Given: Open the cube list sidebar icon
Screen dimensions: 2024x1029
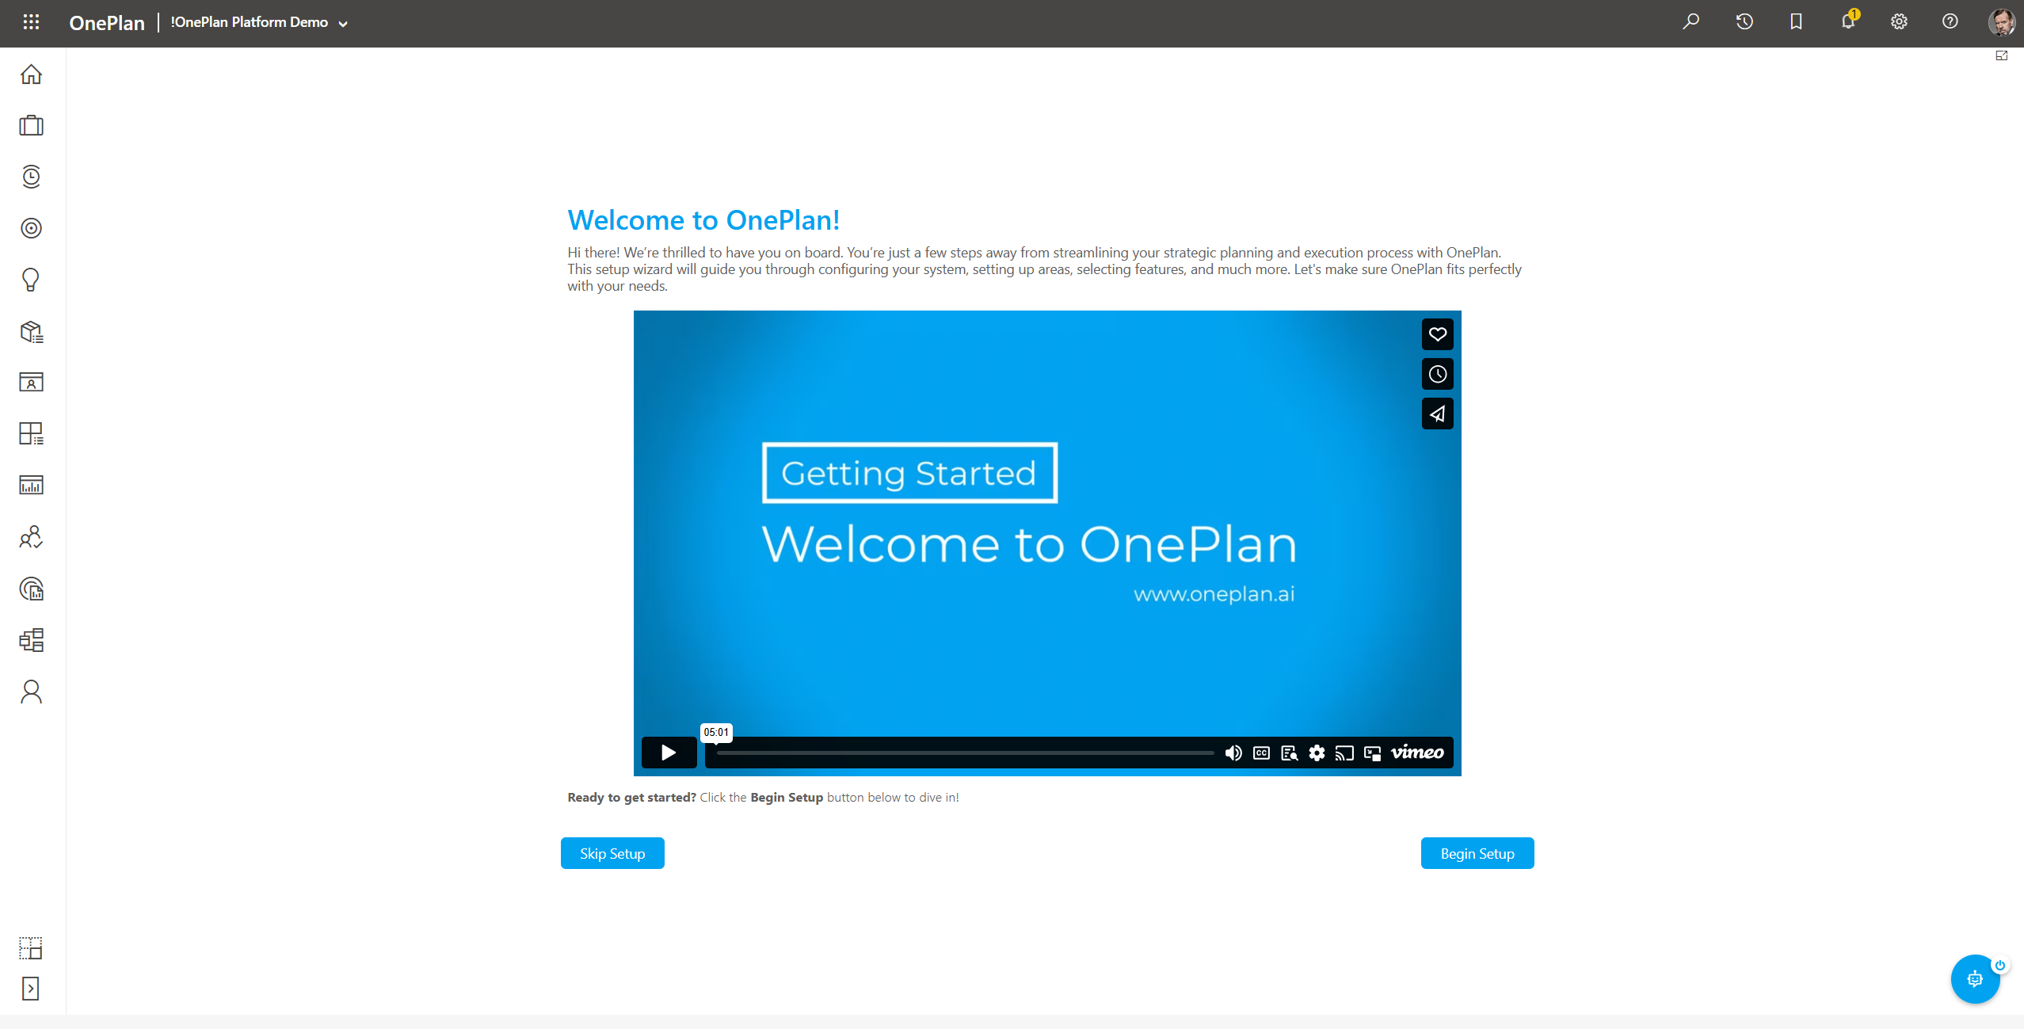Looking at the screenshot, I should click(31, 331).
